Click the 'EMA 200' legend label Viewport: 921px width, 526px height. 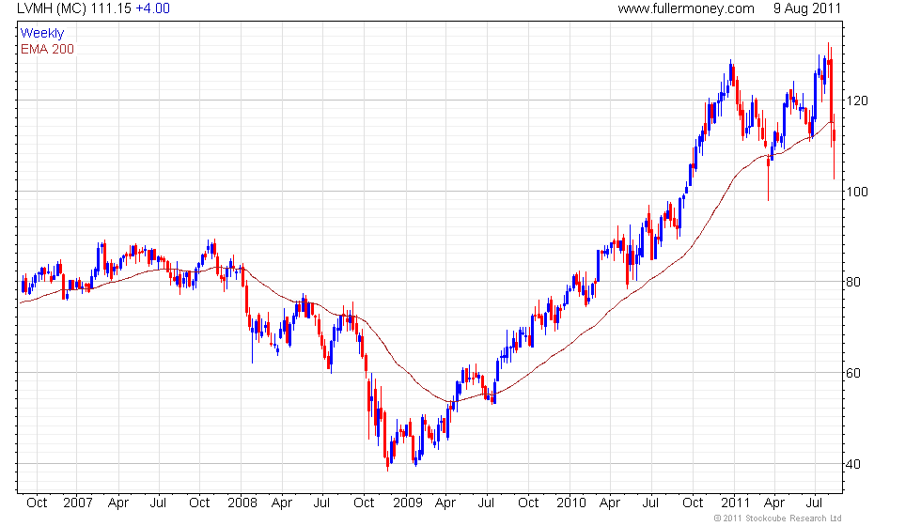coord(48,49)
